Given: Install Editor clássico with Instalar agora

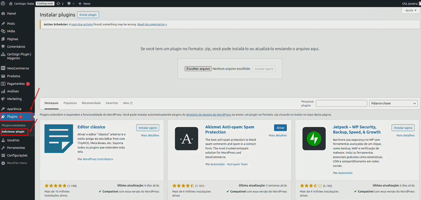Looking at the screenshot, I should click(x=148, y=128).
